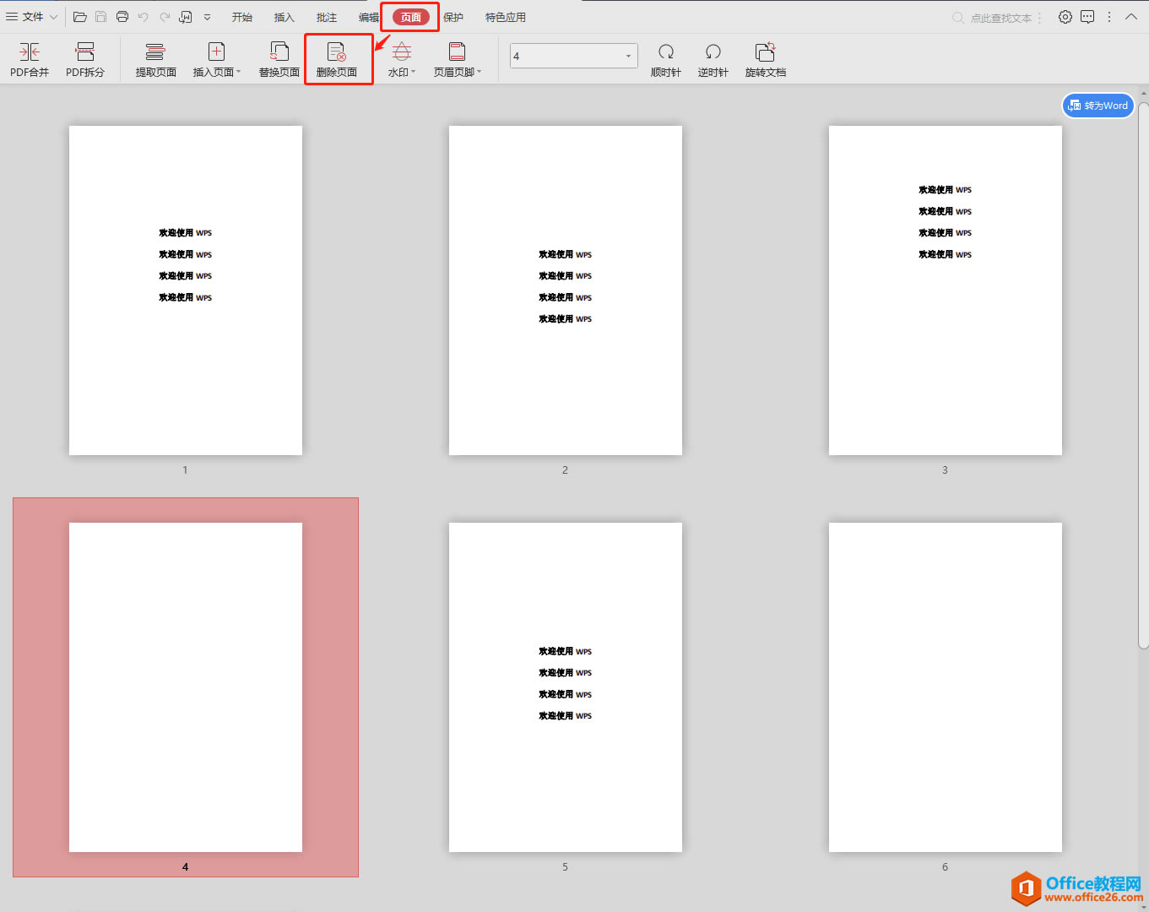The height and width of the screenshot is (912, 1149).
Task: Switch to the 插入 tab
Action: (285, 17)
